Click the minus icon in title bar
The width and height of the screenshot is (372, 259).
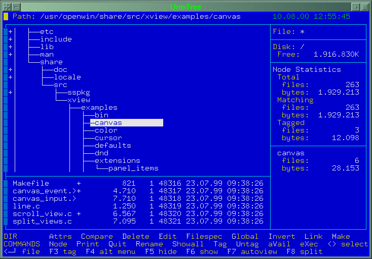[x=16, y=7]
